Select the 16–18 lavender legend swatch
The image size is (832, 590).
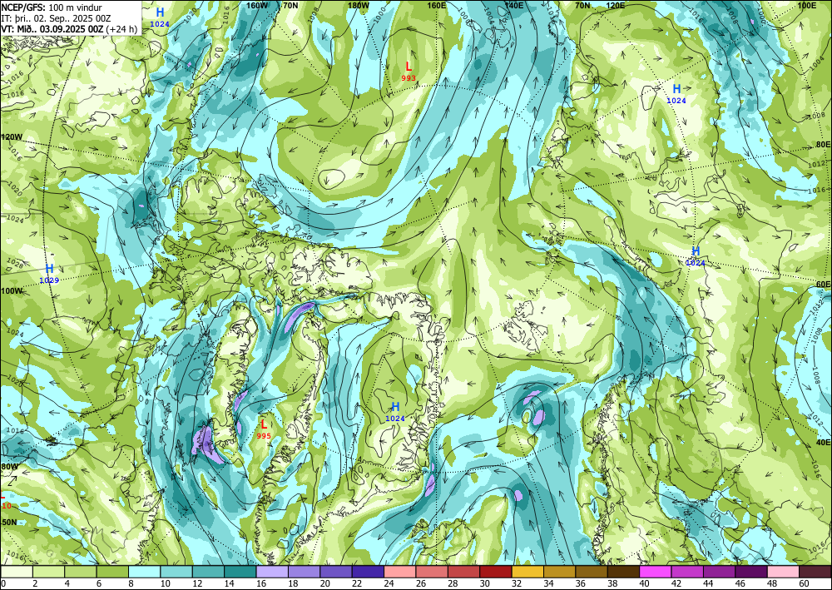pos(272,572)
